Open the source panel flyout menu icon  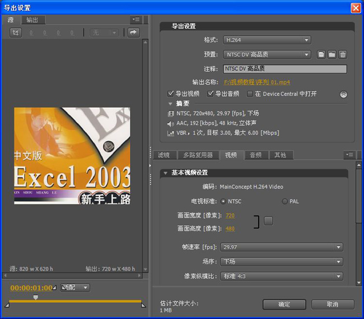point(135,20)
